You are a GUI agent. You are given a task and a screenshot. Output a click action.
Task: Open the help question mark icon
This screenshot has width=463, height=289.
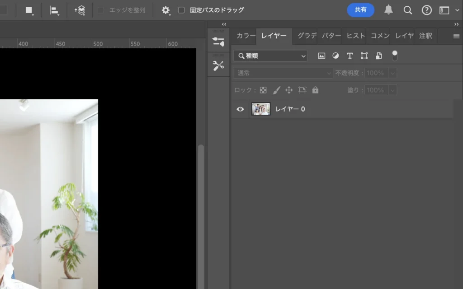click(426, 10)
